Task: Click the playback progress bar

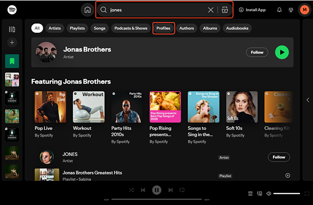Action: 156,199
